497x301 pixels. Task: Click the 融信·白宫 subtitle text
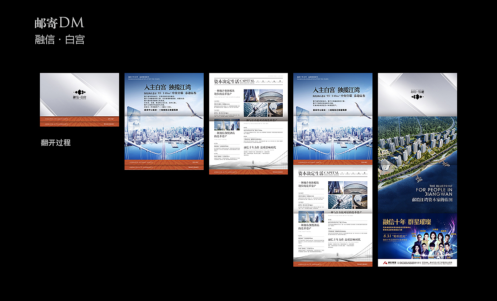[x=60, y=39]
